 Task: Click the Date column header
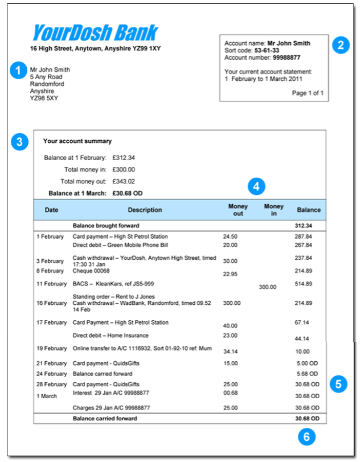point(52,210)
